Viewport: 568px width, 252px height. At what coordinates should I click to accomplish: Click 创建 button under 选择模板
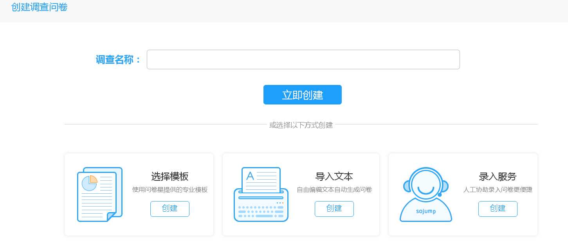[170, 209]
